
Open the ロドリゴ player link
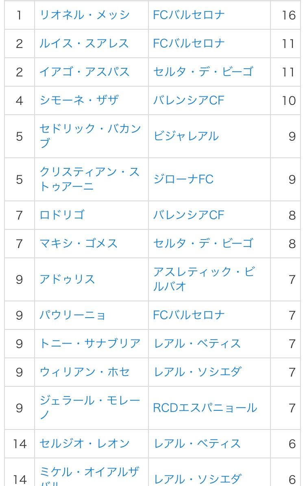tap(62, 215)
